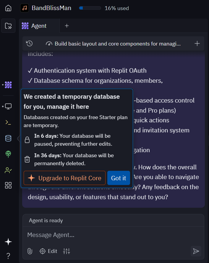The height and width of the screenshot is (263, 209).
Task: Click the temporary database popup heading
Action: pos(72,102)
